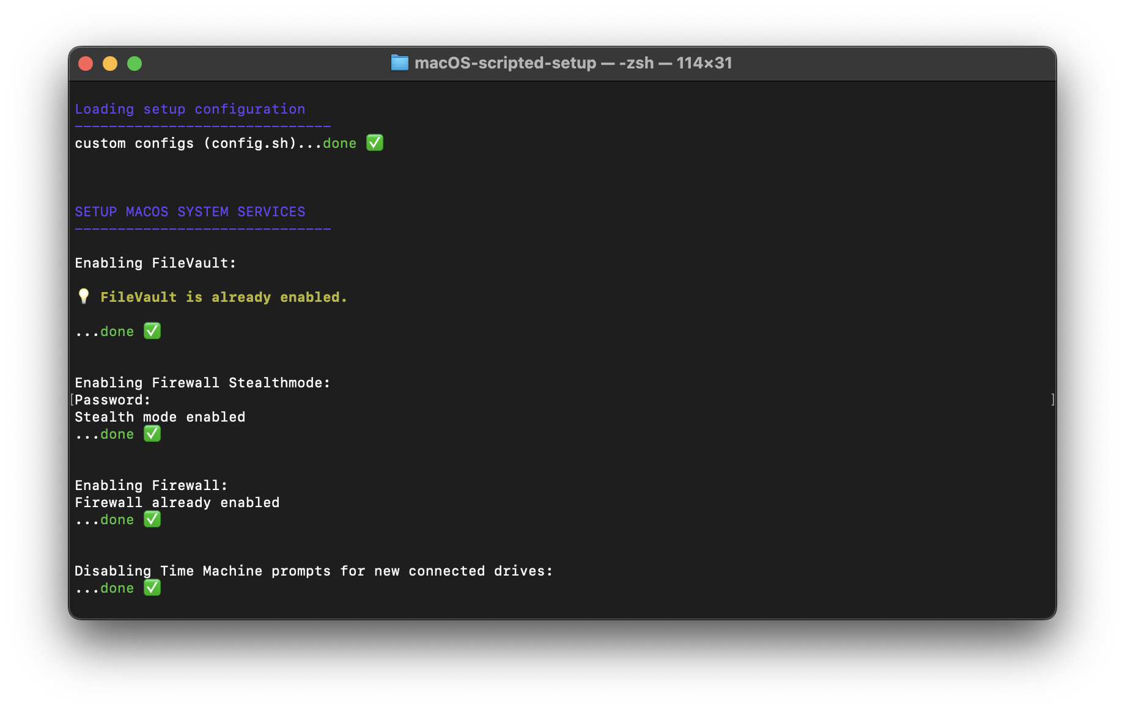This screenshot has height=710, width=1125.
Task: Click the checkmark below Firewall already enabled
Action: [x=152, y=519]
